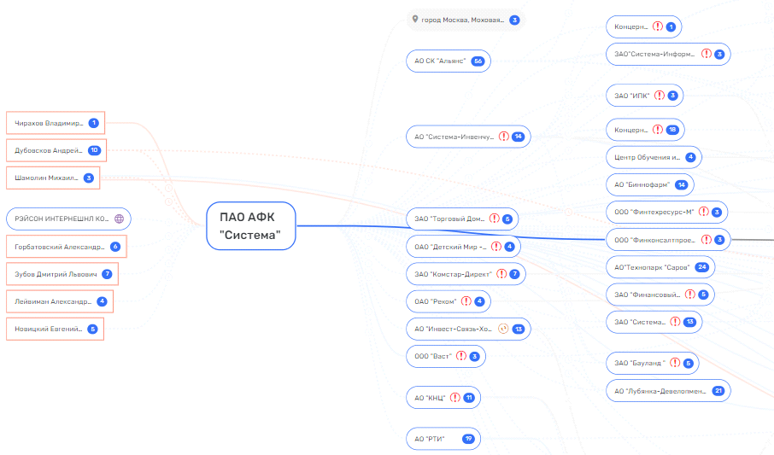Click the ООО "Финконсалтпрое..." label text
This screenshot has width=774, height=455.
point(655,240)
